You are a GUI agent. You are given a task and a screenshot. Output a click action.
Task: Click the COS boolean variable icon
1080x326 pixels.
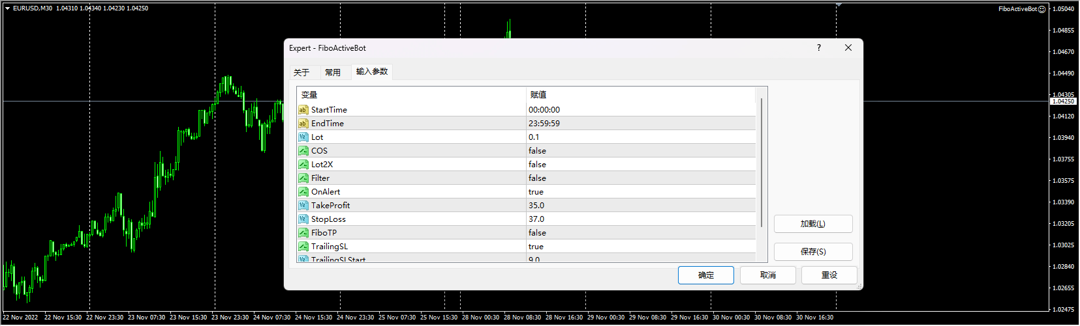click(303, 151)
